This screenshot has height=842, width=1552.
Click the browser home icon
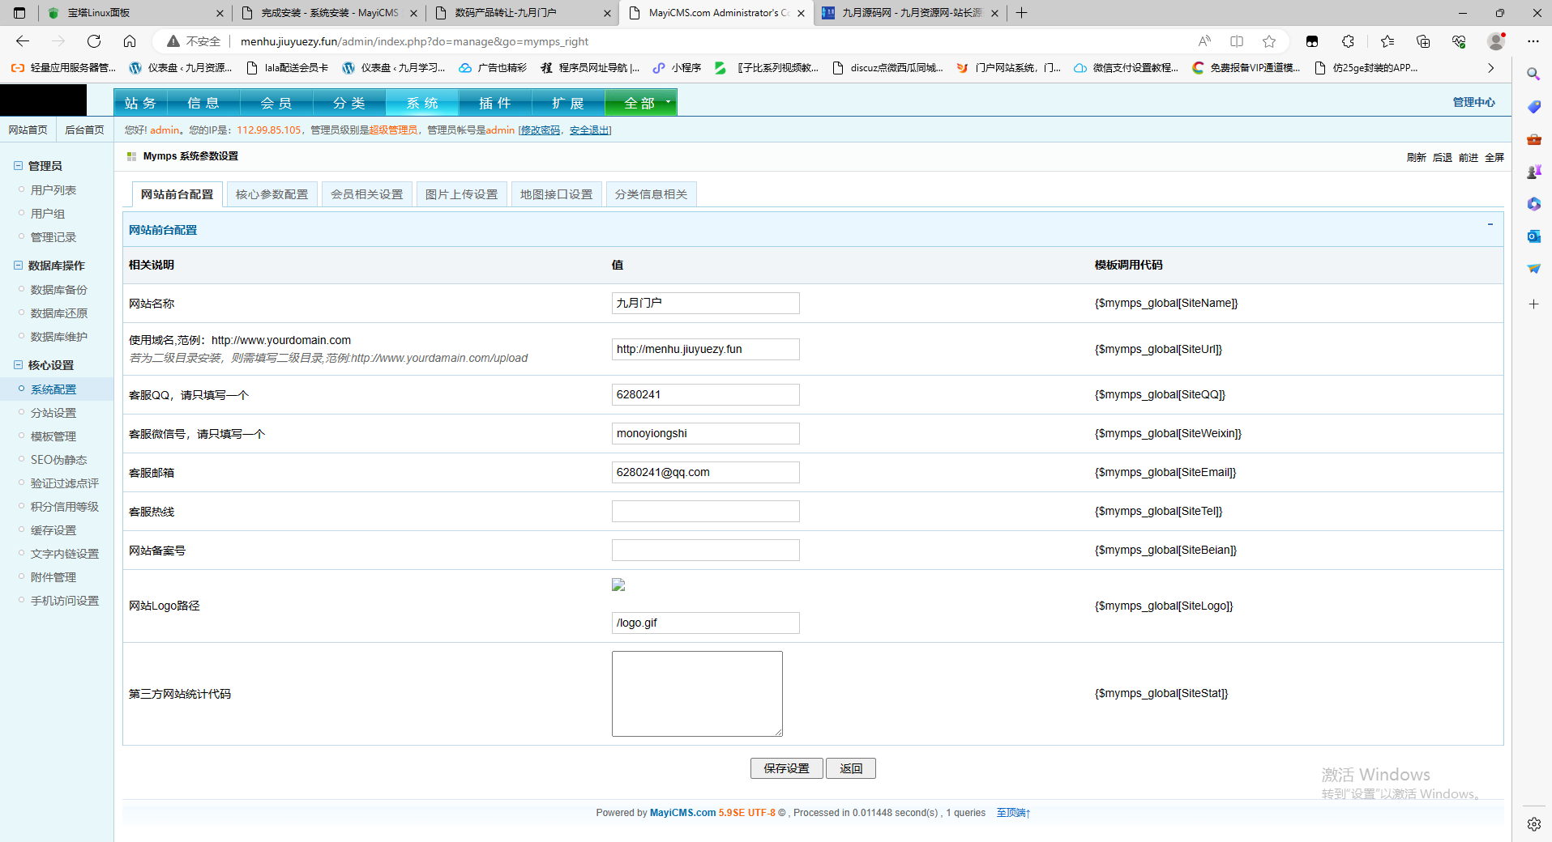[x=130, y=41]
